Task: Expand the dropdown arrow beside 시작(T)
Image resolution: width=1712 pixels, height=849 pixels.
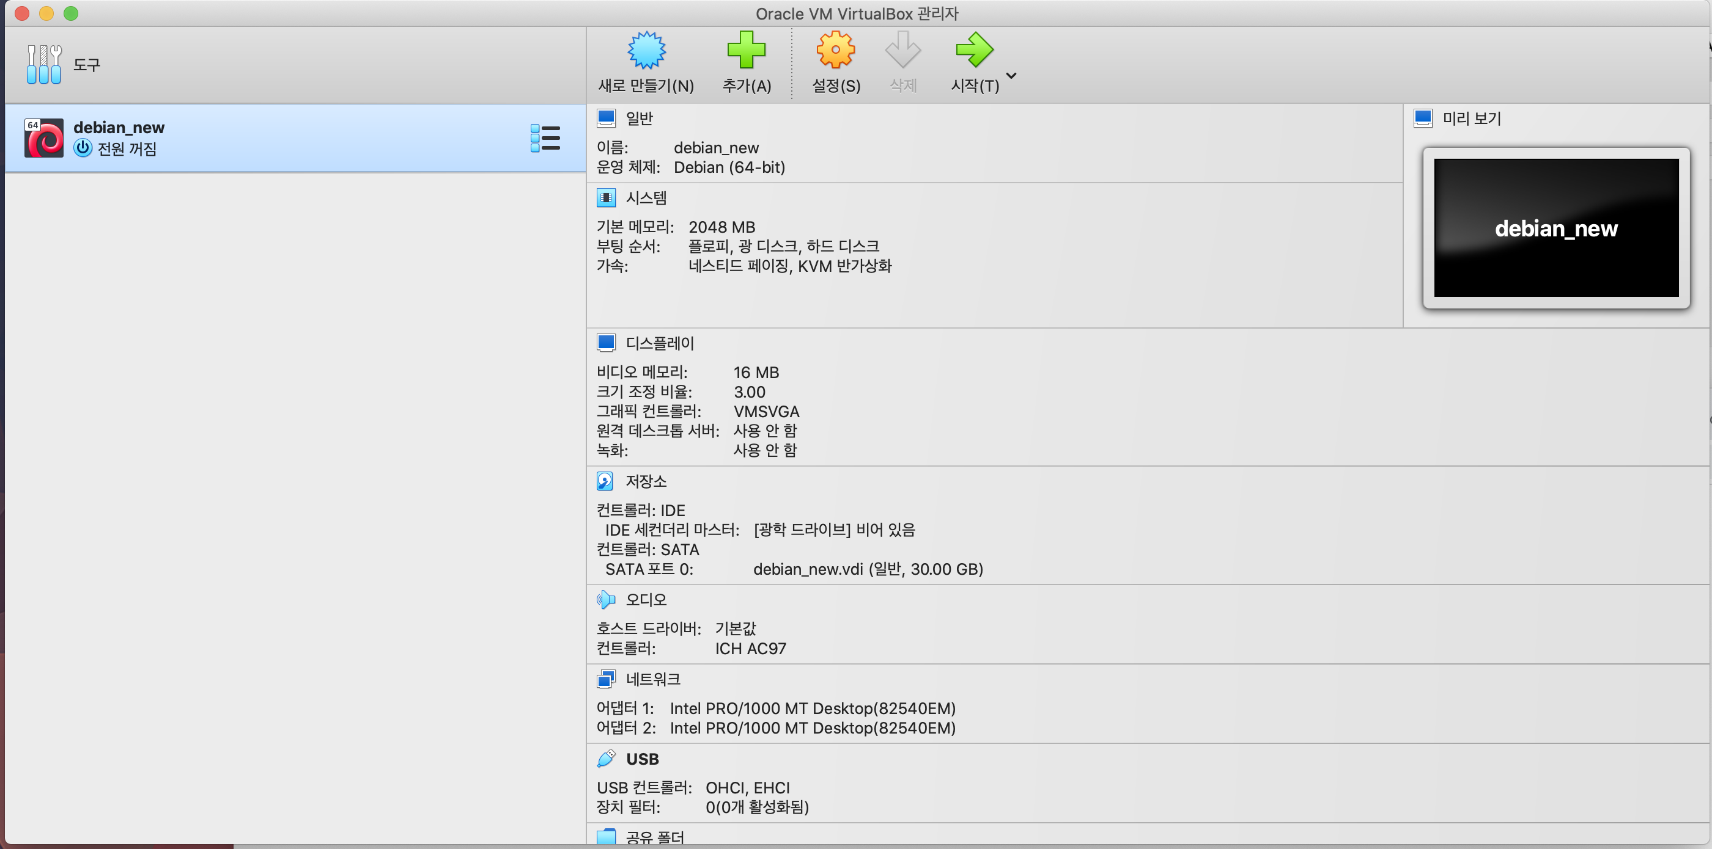Action: point(1011,76)
